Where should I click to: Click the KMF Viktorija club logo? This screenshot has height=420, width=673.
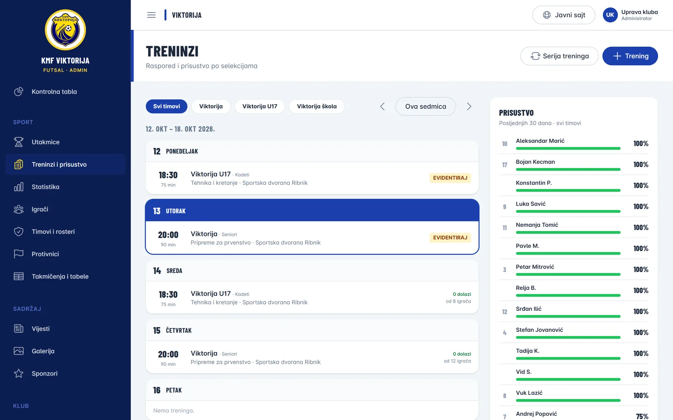(65, 30)
